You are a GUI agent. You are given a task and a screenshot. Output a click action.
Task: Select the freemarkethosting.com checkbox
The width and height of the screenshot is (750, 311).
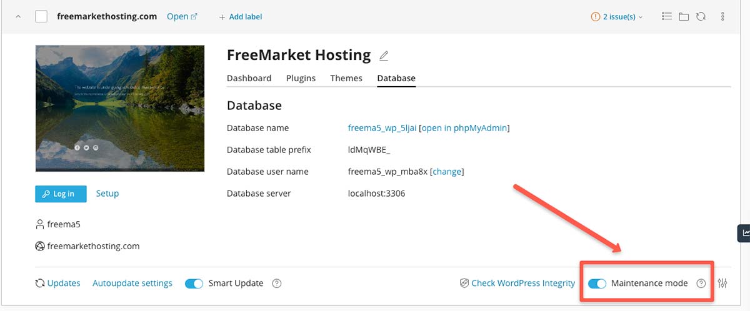pos(41,17)
